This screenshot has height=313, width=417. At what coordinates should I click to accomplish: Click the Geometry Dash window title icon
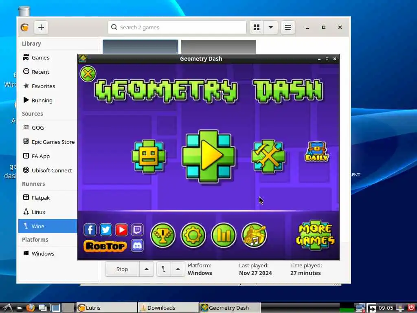(83, 59)
